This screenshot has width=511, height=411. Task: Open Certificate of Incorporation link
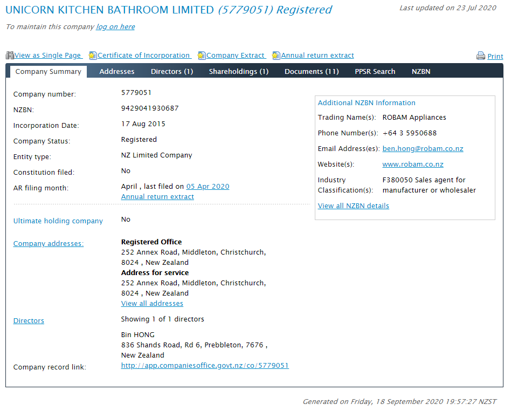click(x=144, y=56)
